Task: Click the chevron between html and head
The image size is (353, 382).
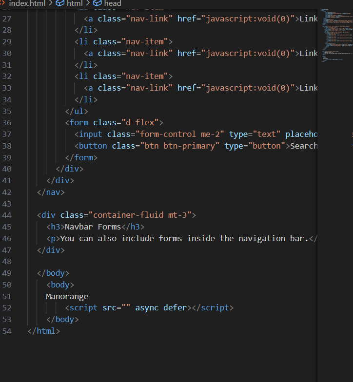Action: [88, 3]
